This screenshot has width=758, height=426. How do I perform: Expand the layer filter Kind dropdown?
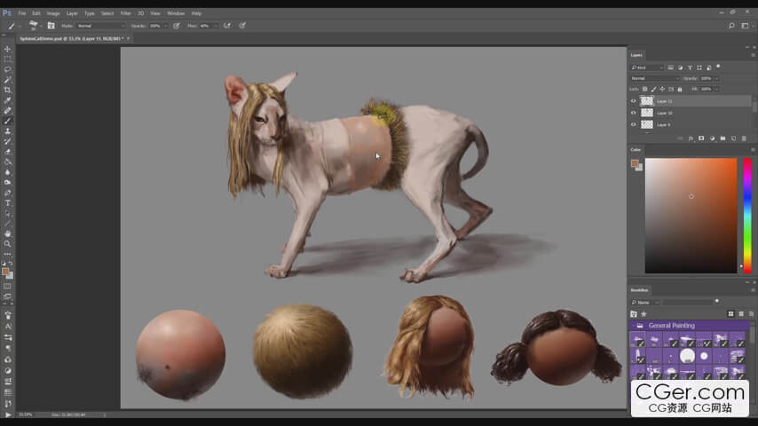(648, 67)
